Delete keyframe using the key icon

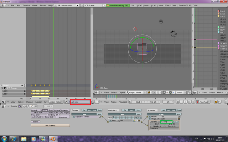click(x=219, y=102)
